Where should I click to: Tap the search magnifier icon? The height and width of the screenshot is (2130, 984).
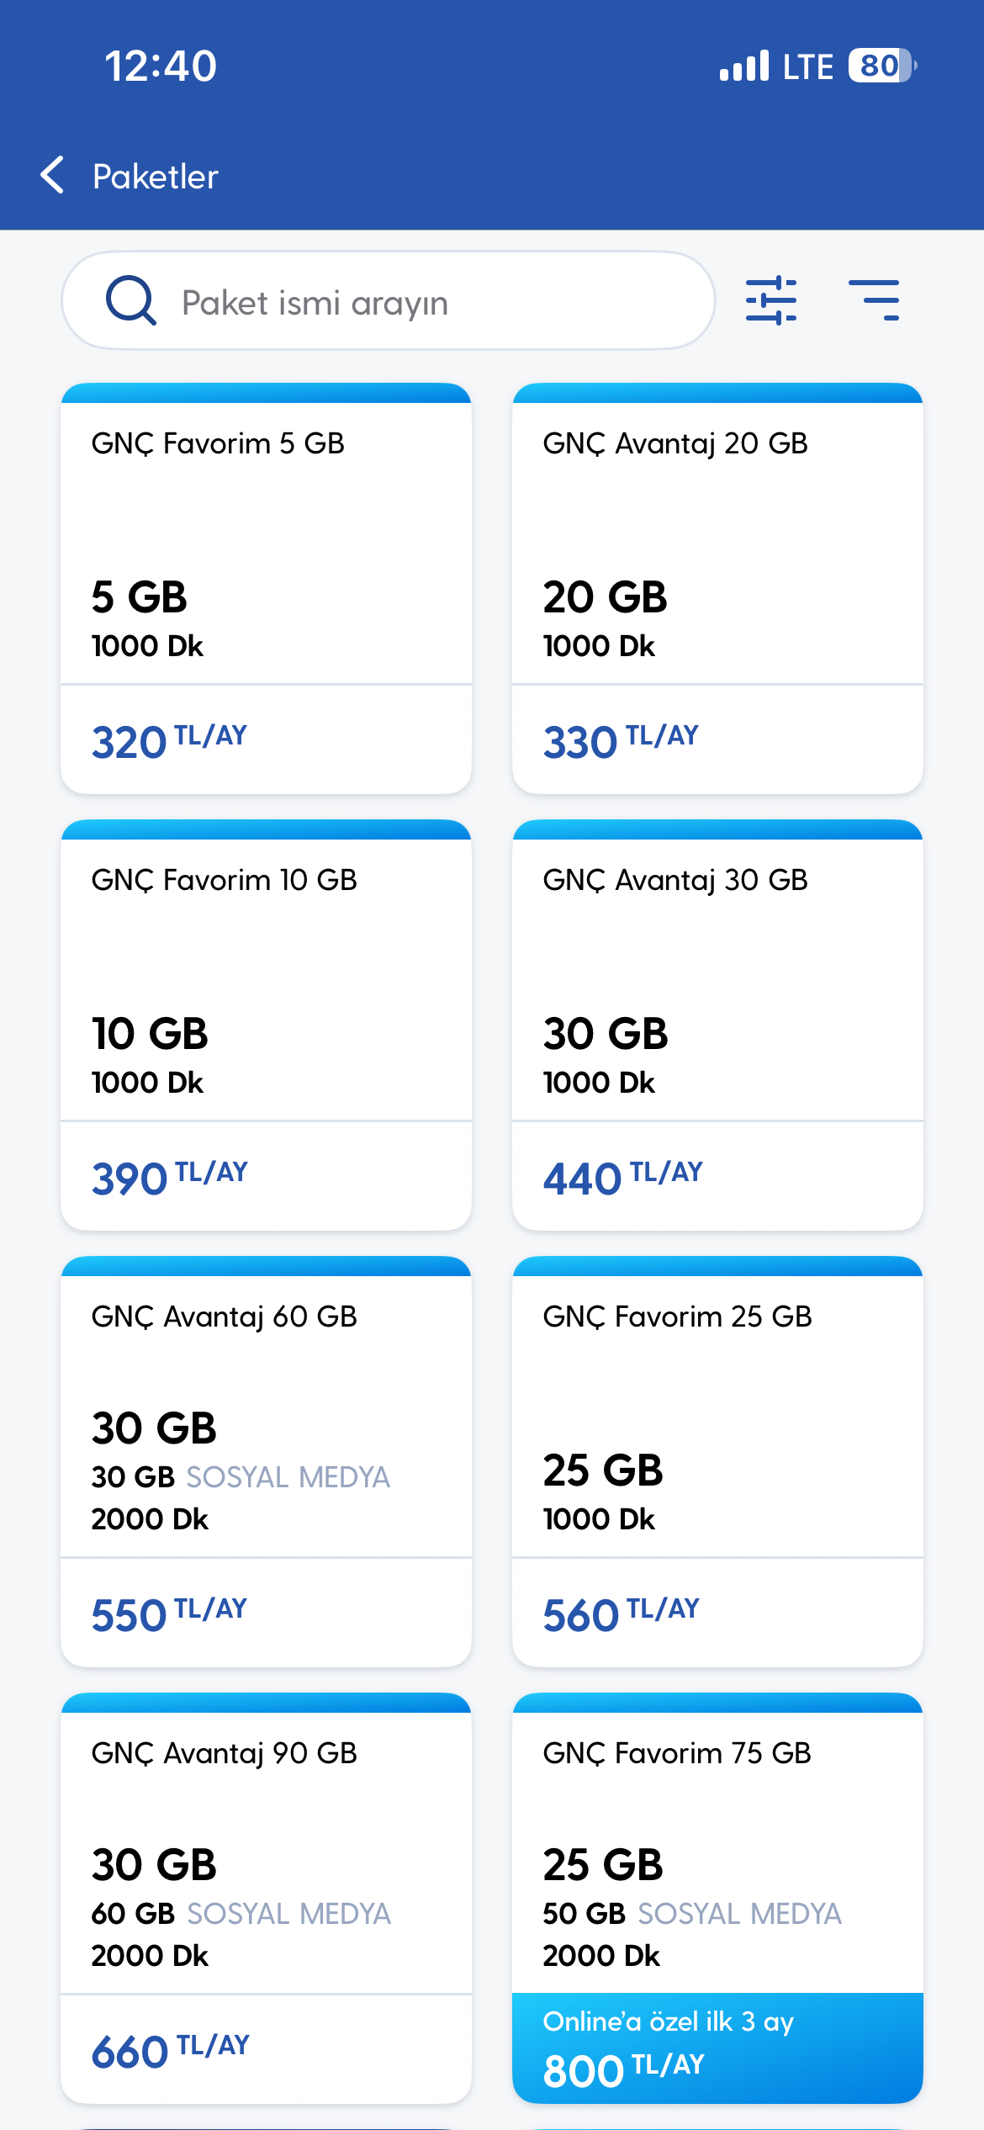click(x=130, y=300)
